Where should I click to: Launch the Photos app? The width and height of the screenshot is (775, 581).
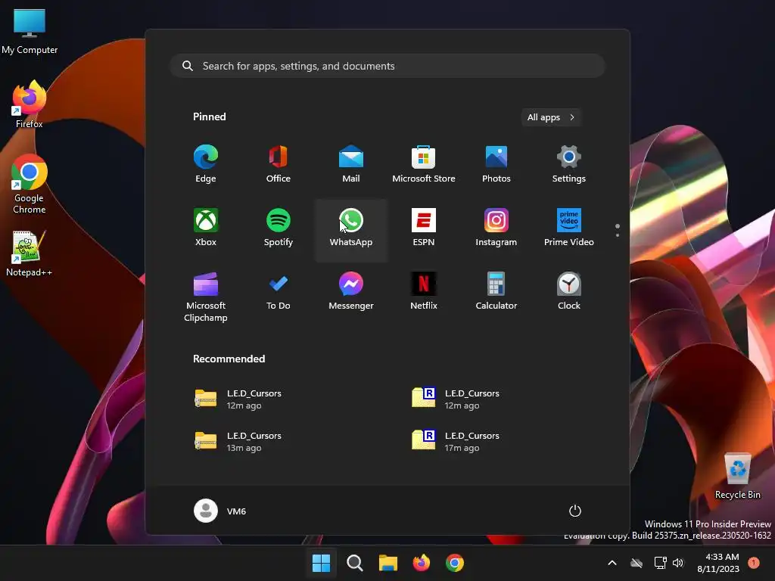(x=496, y=164)
